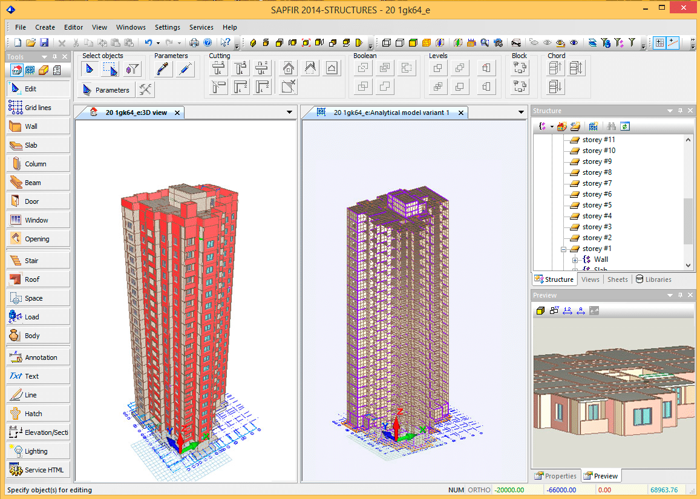The image size is (700, 499).
Task: Click the refresh icon in Structure panel
Action: (625, 126)
